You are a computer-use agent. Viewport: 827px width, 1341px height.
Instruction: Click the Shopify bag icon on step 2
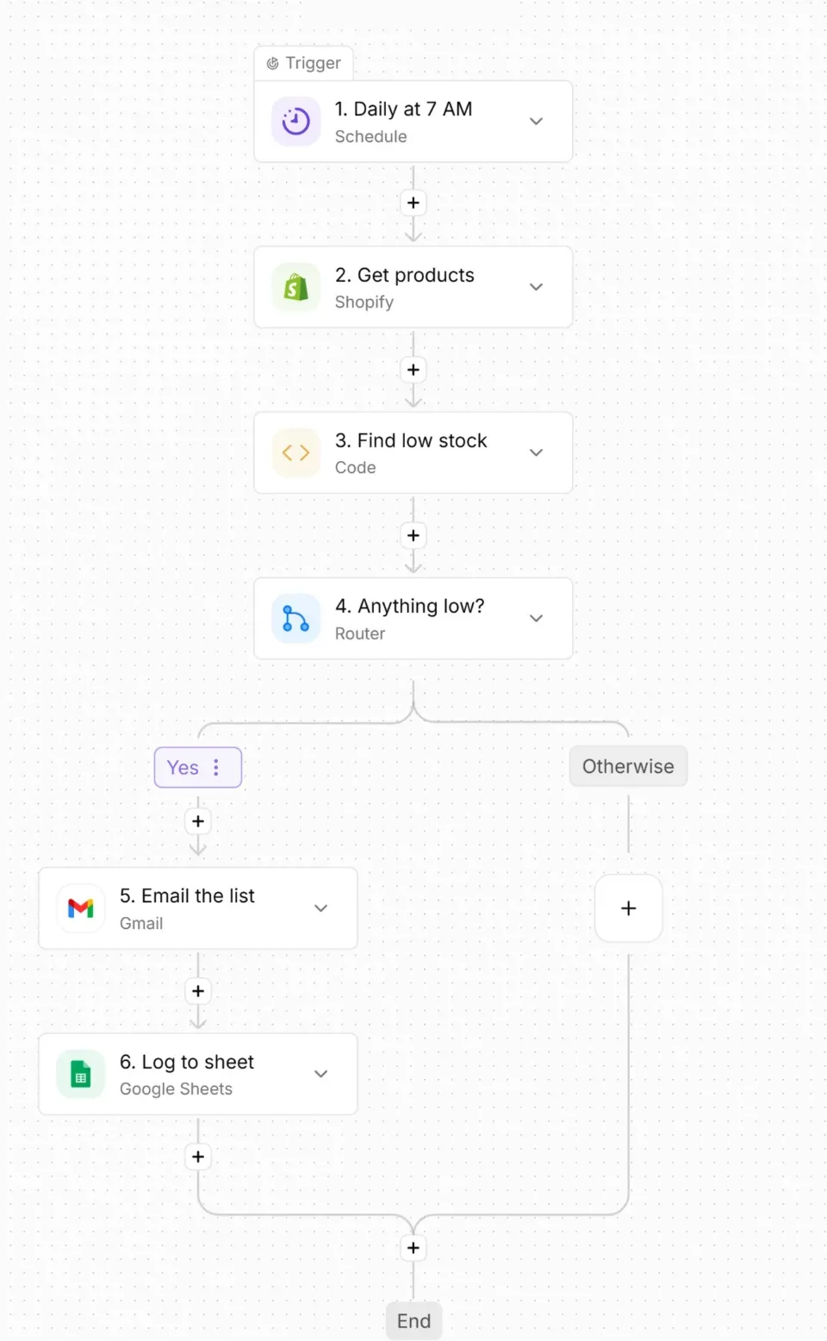tap(296, 287)
